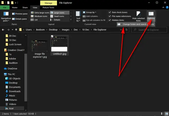Uncheck the Untitled1.jpg item checkbox
This screenshot has width=169, height=116.
coord(52,36)
